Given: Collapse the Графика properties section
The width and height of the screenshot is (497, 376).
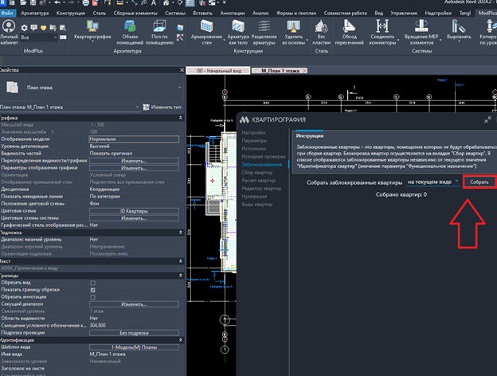Looking at the screenshot, I should click(x=180, y=118).
